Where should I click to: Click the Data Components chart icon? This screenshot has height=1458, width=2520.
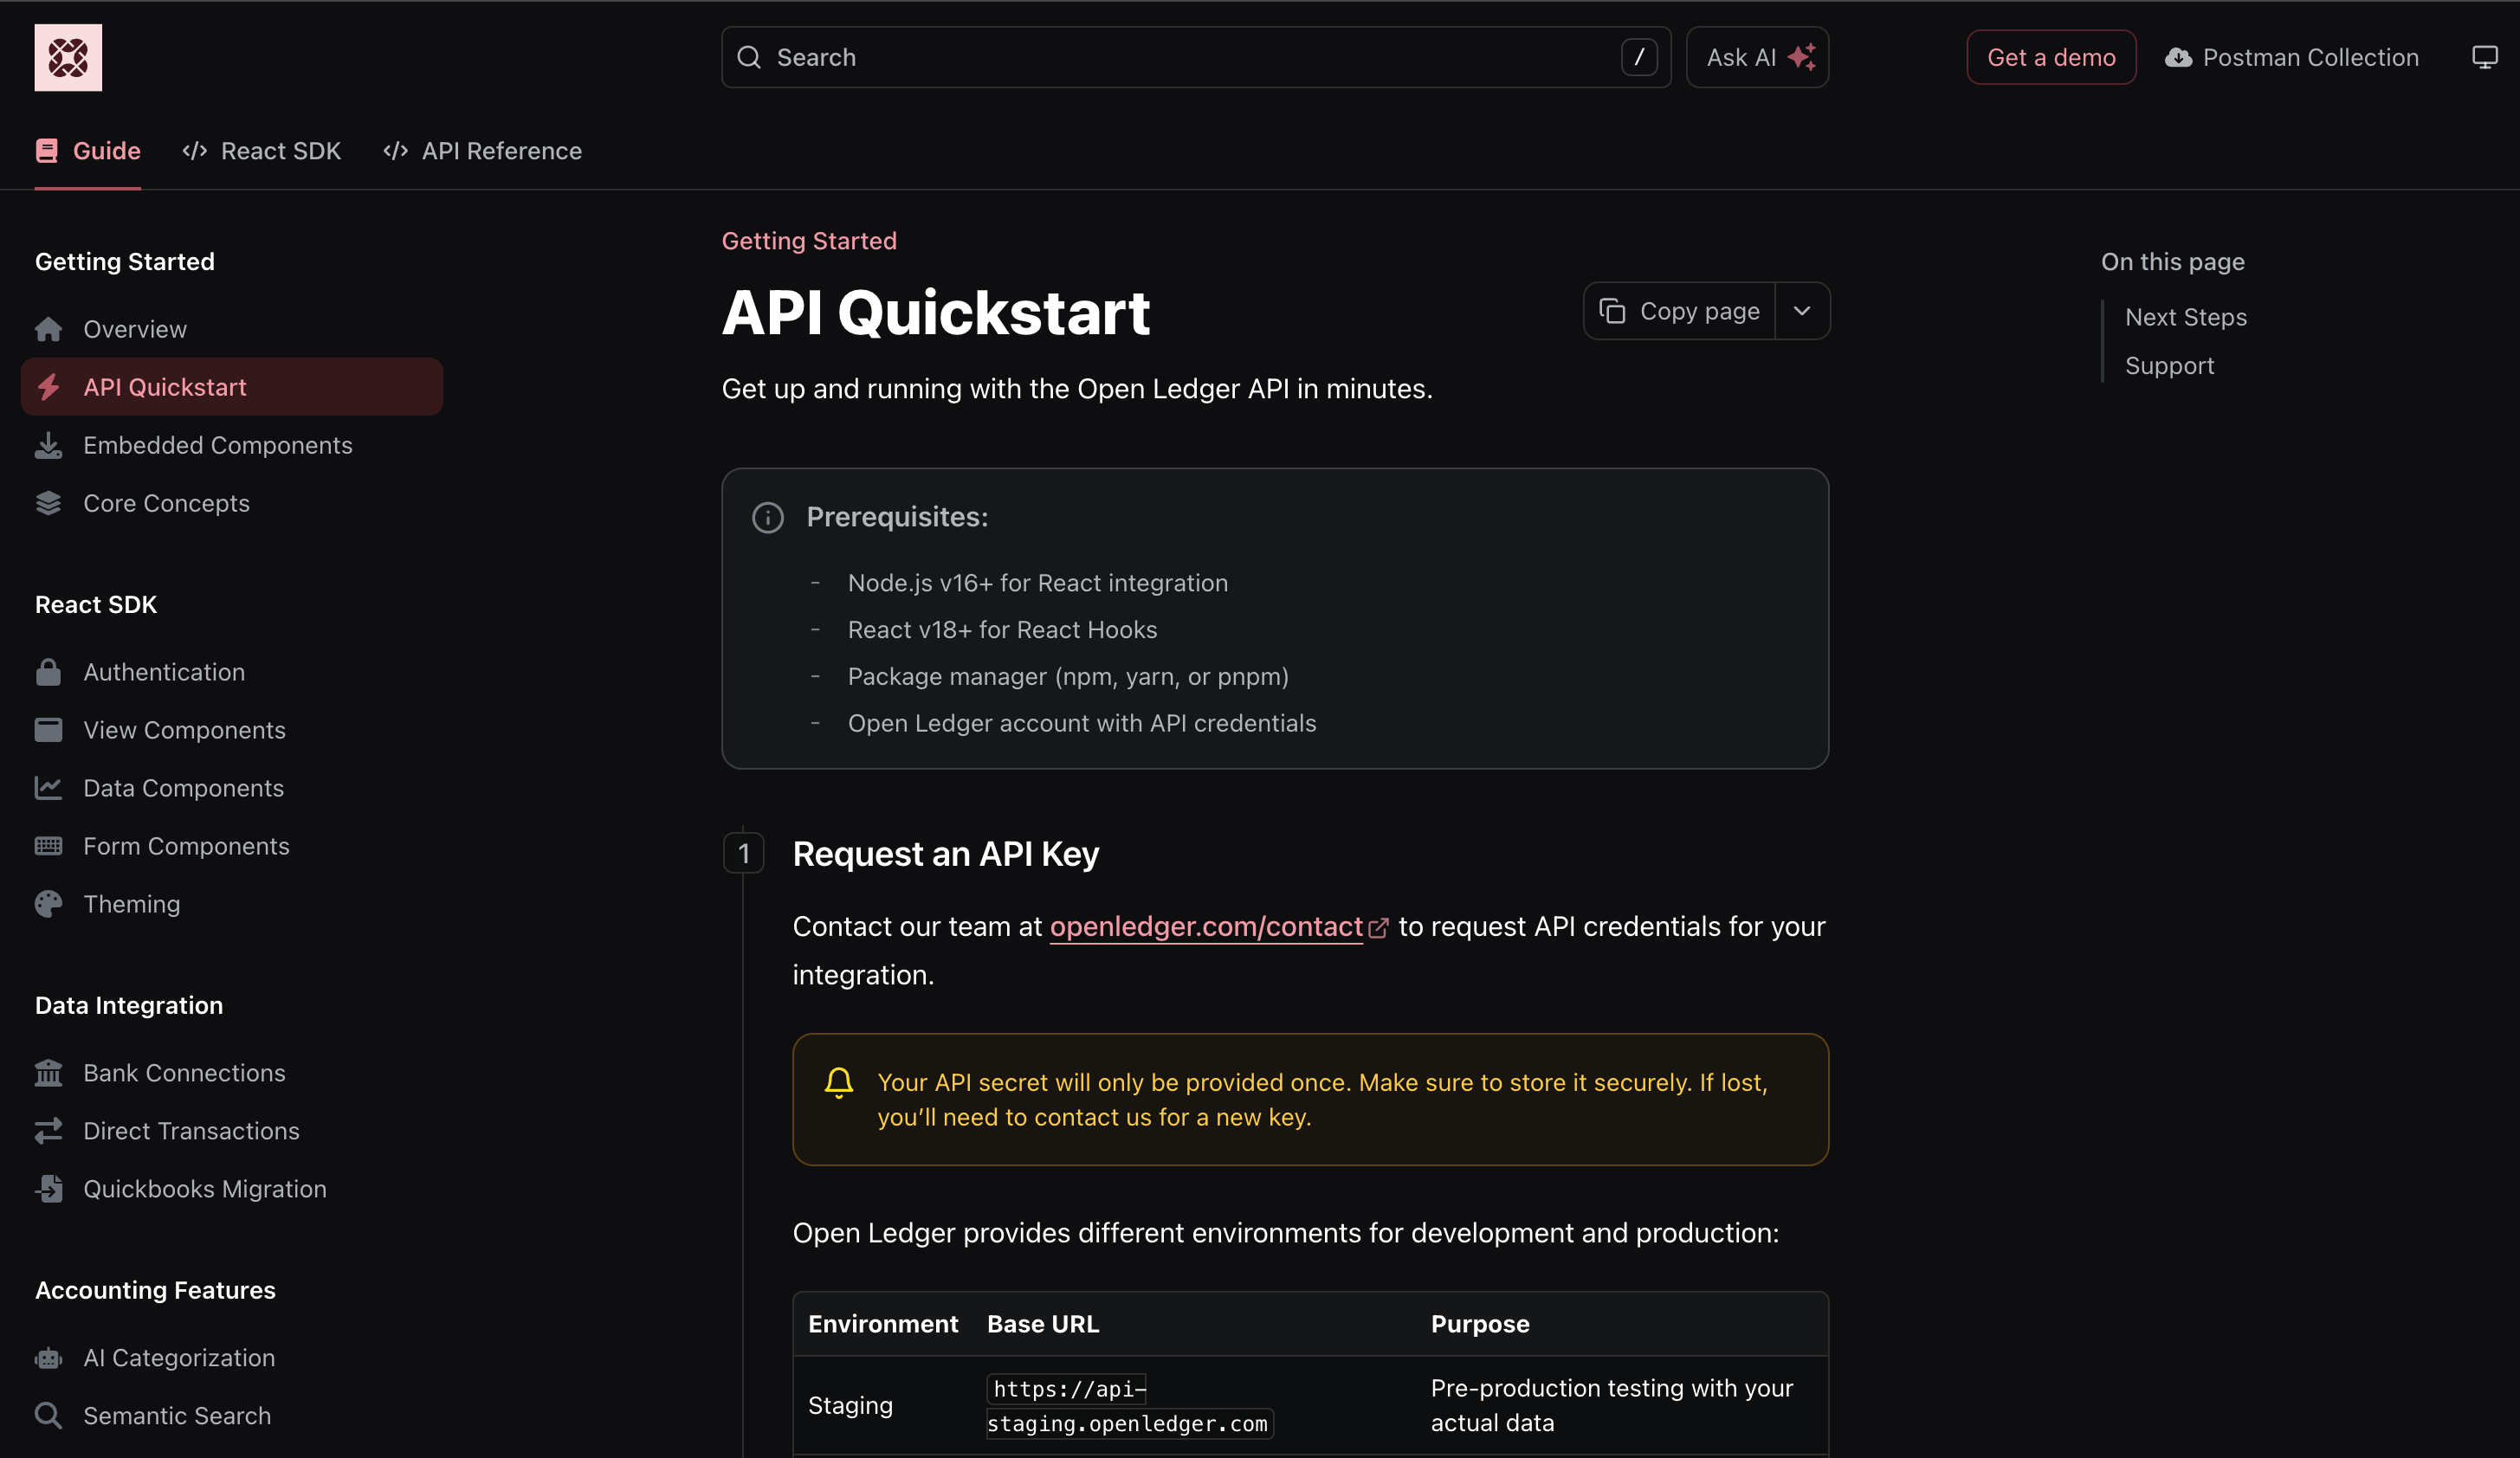[x=48, y=788]
